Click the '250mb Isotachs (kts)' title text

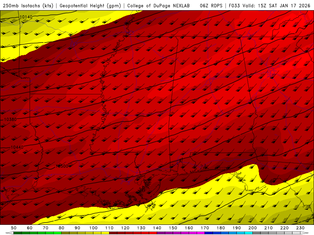pyautogui.click(x=28, y=6)
